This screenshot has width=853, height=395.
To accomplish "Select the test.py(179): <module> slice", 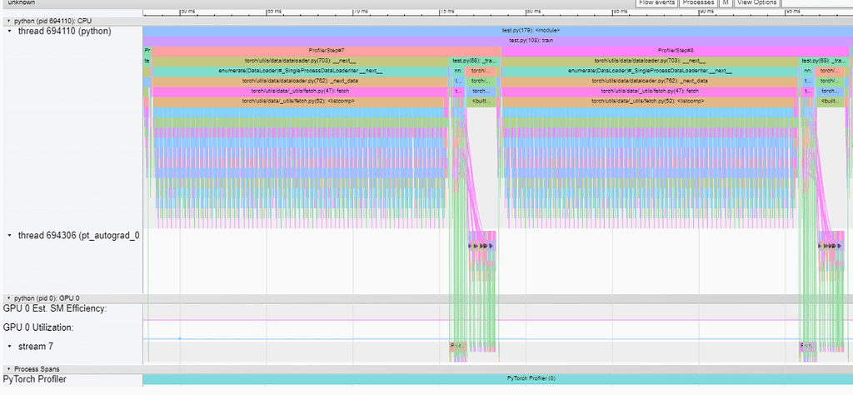I will 498,31.
